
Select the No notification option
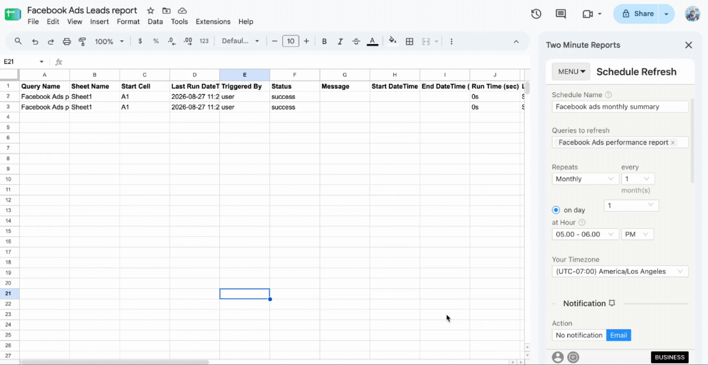[579, 335]
